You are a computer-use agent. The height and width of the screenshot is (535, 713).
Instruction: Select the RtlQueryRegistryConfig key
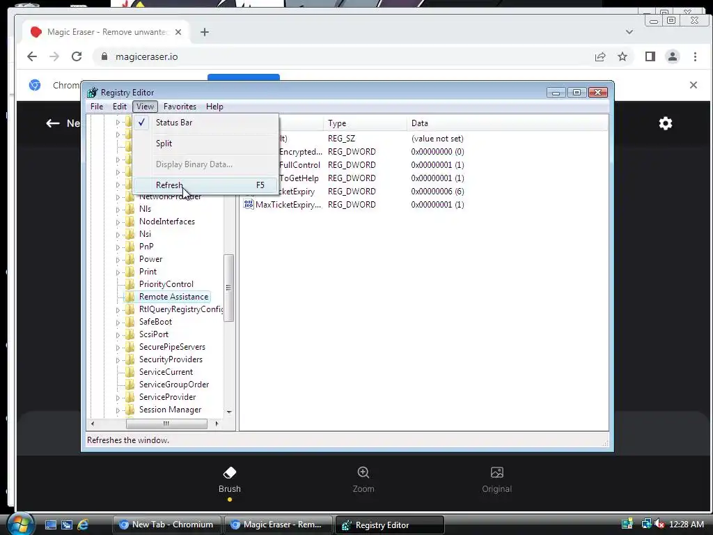tap(180, 309)
